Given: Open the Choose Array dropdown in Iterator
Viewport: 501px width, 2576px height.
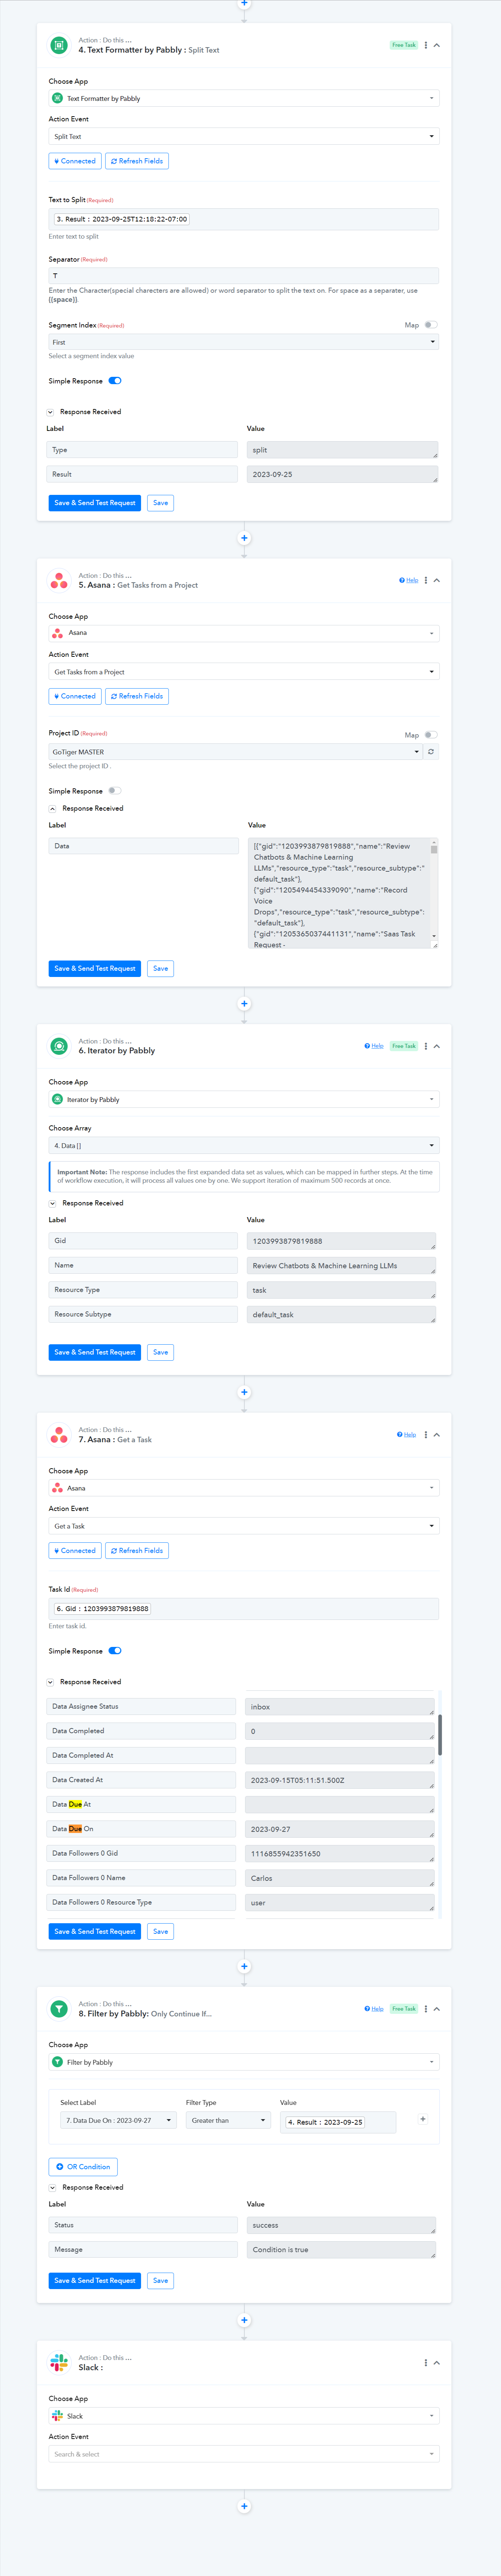Looking at the screenshot, I should click(244, 1145).
